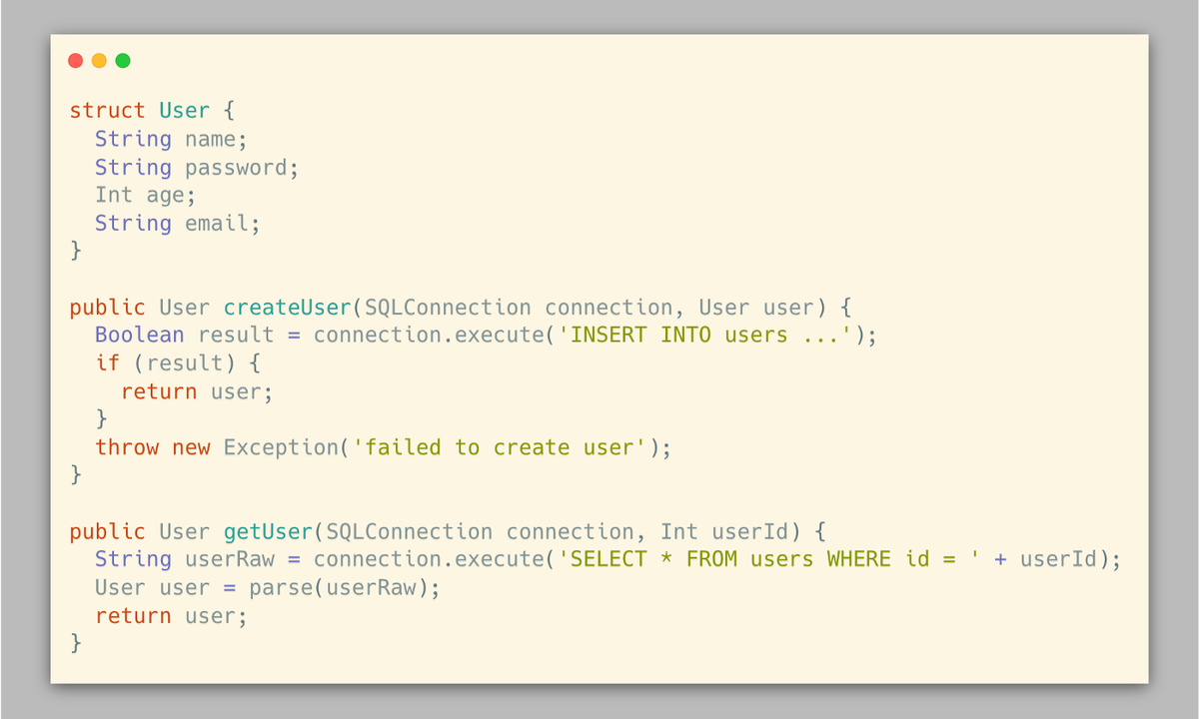Click the createUser function name
This screenshot has width=1199, height=719.
point(288,307)
